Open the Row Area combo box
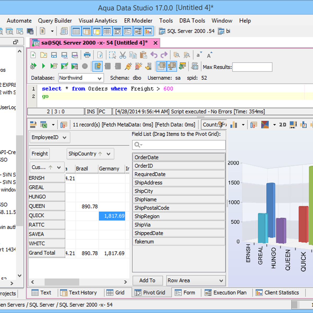 (196, 280)
